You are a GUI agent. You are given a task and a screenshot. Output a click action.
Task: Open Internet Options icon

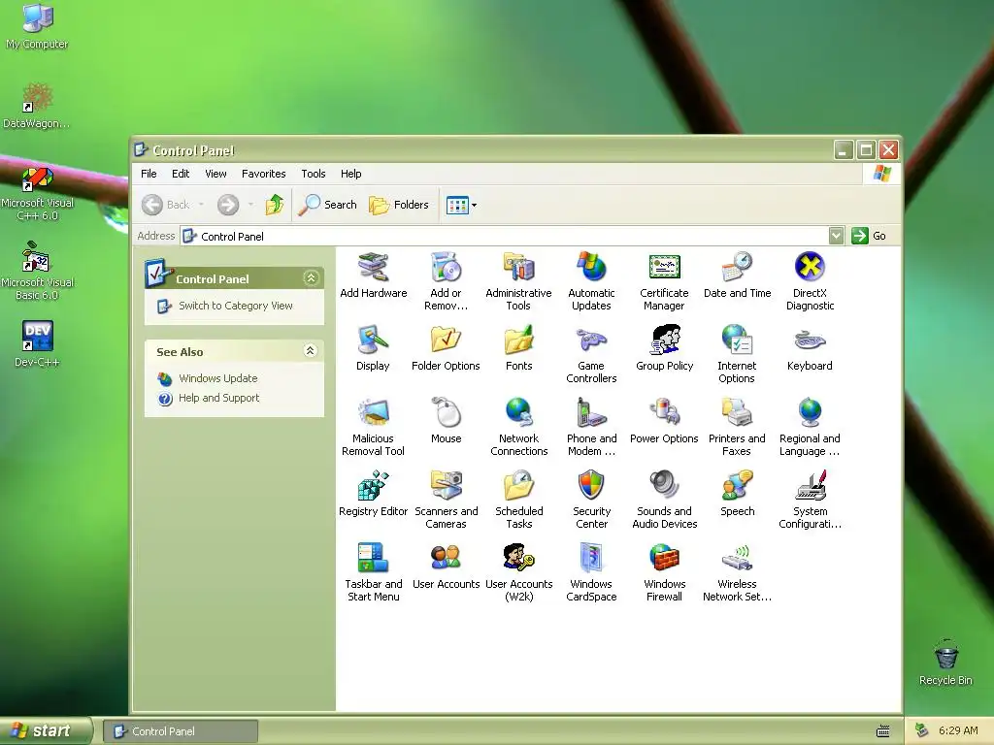point(738,340)
